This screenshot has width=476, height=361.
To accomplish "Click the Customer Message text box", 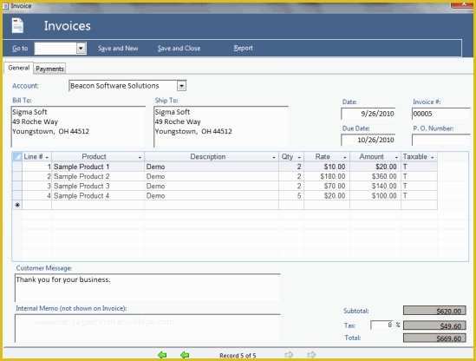I will point(147,287).
